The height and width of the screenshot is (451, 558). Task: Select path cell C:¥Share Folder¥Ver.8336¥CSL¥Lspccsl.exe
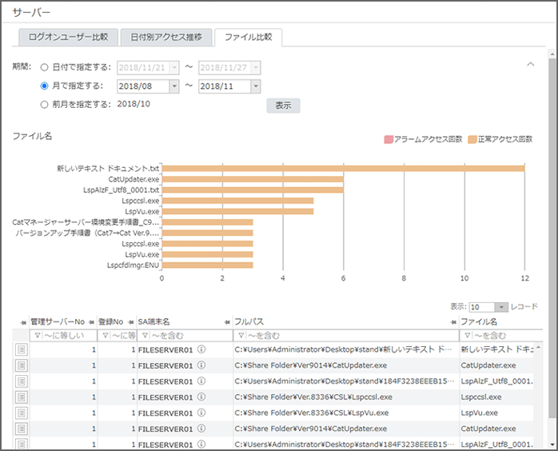click(346, 397)
